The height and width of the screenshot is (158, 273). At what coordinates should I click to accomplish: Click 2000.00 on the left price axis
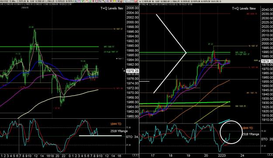pos(132,22)
